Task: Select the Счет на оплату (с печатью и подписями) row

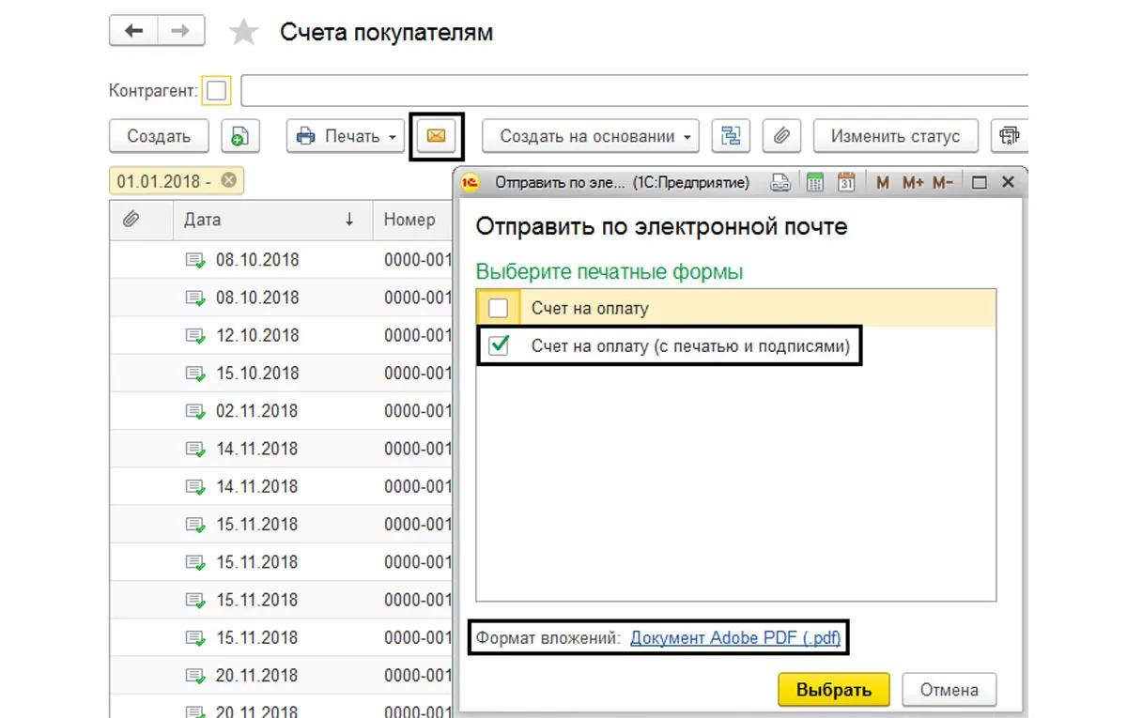Action: [736, 345]
